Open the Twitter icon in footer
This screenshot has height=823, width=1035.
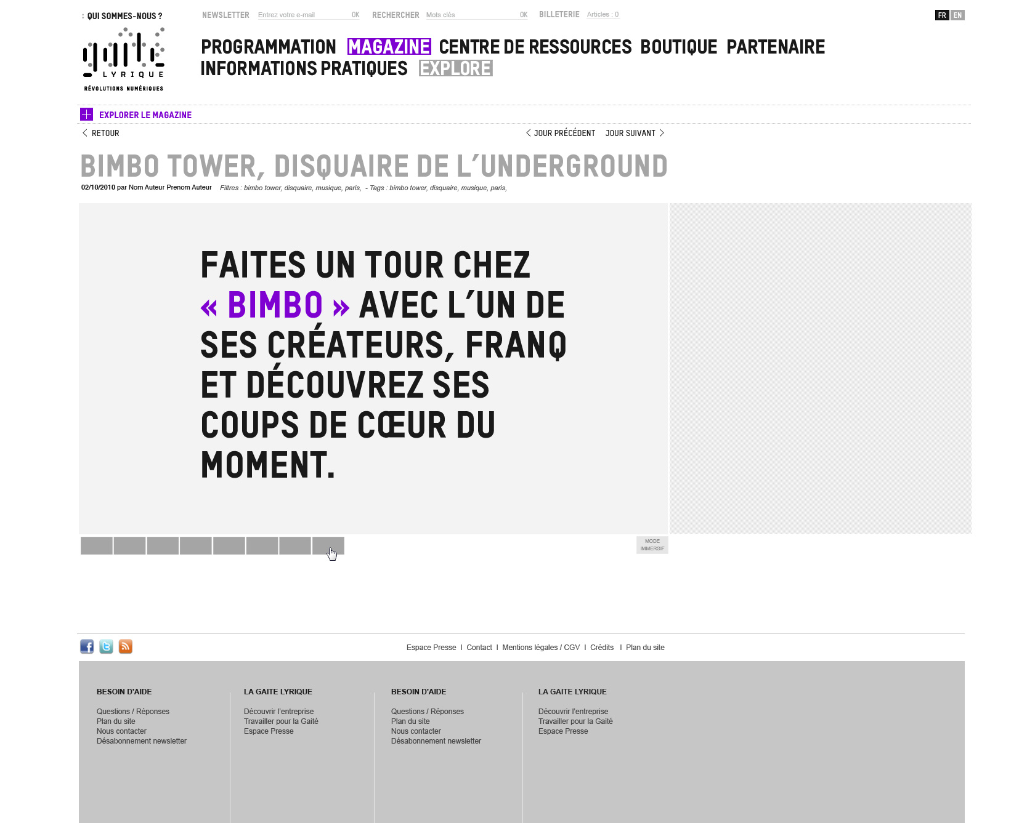[x=106, y=646]
